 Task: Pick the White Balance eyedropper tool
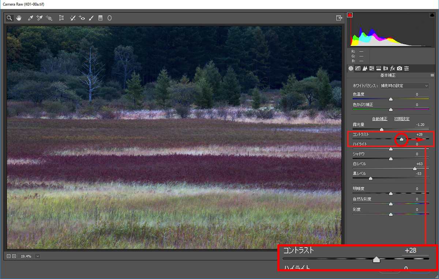point(31,18)
